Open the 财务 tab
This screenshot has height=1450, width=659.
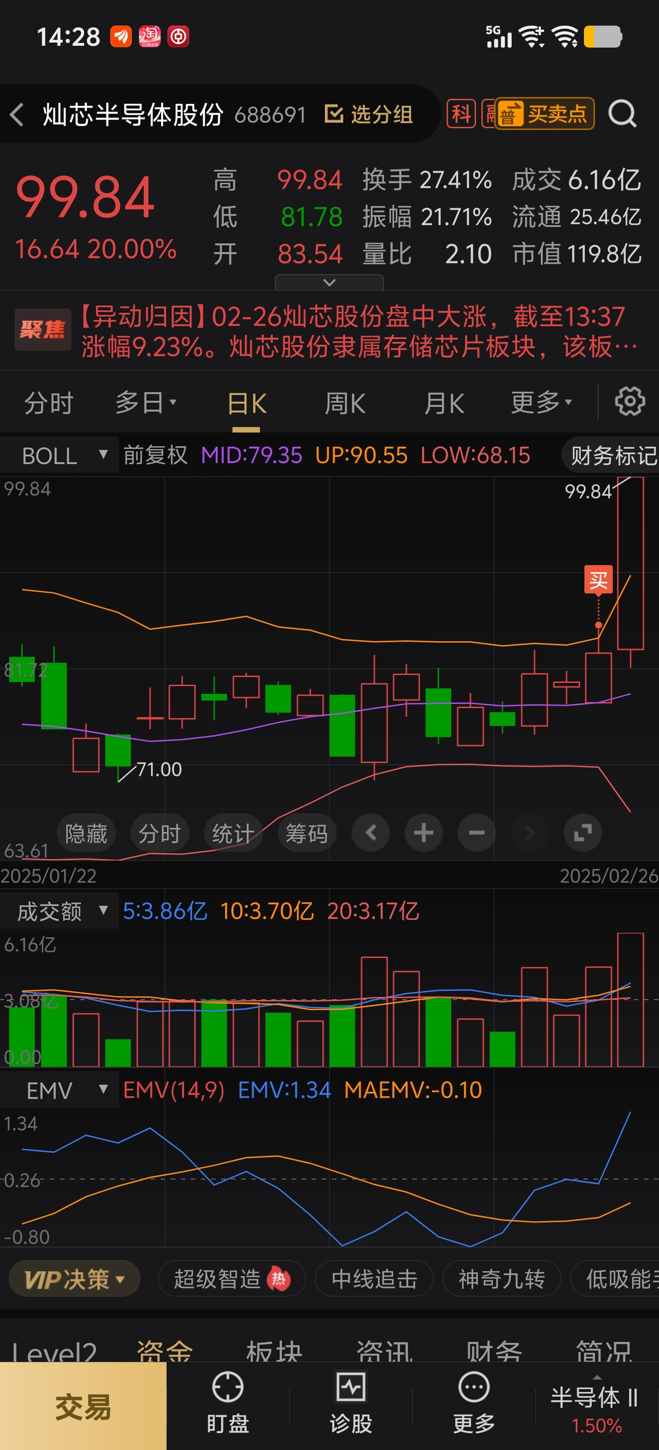click(x=494, y=1351)
